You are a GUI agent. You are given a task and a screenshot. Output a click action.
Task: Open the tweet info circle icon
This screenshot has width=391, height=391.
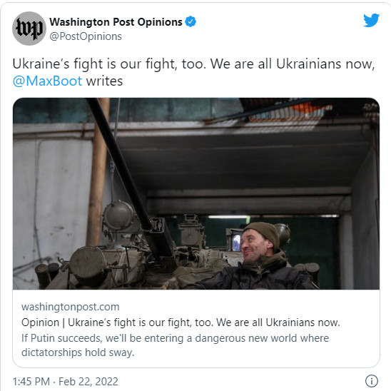[x=372, y=381]
